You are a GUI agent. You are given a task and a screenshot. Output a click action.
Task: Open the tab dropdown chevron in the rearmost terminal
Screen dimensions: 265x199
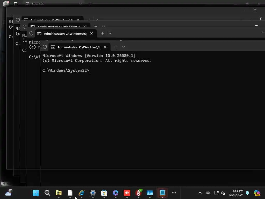click(97, 20)
